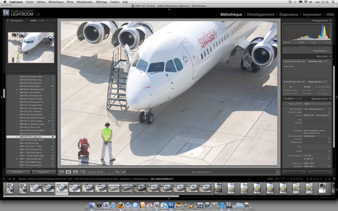Open Photoshop from the Dock
338x211 pixels.
coord(171,205)
